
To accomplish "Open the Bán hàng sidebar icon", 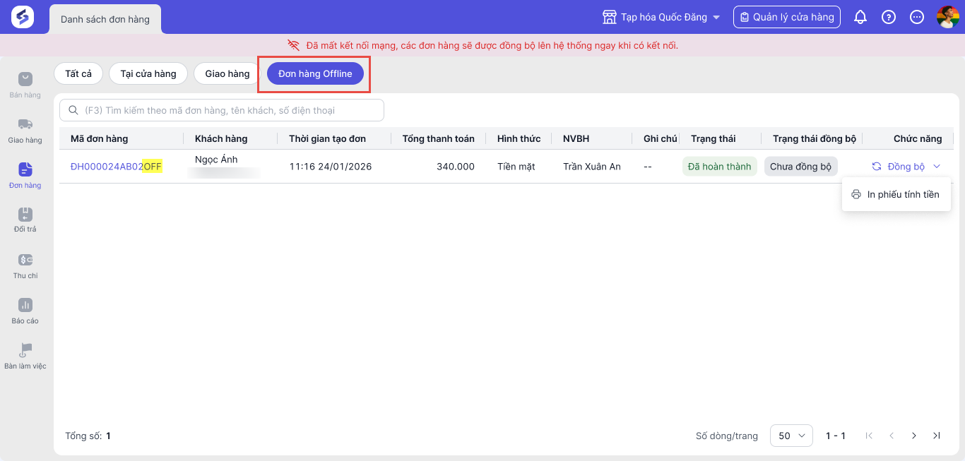I will click(x=25, y=79).
